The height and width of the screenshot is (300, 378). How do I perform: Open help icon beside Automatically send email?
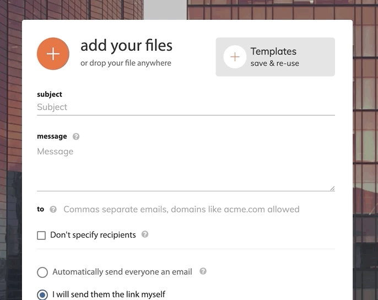[203, 271]
